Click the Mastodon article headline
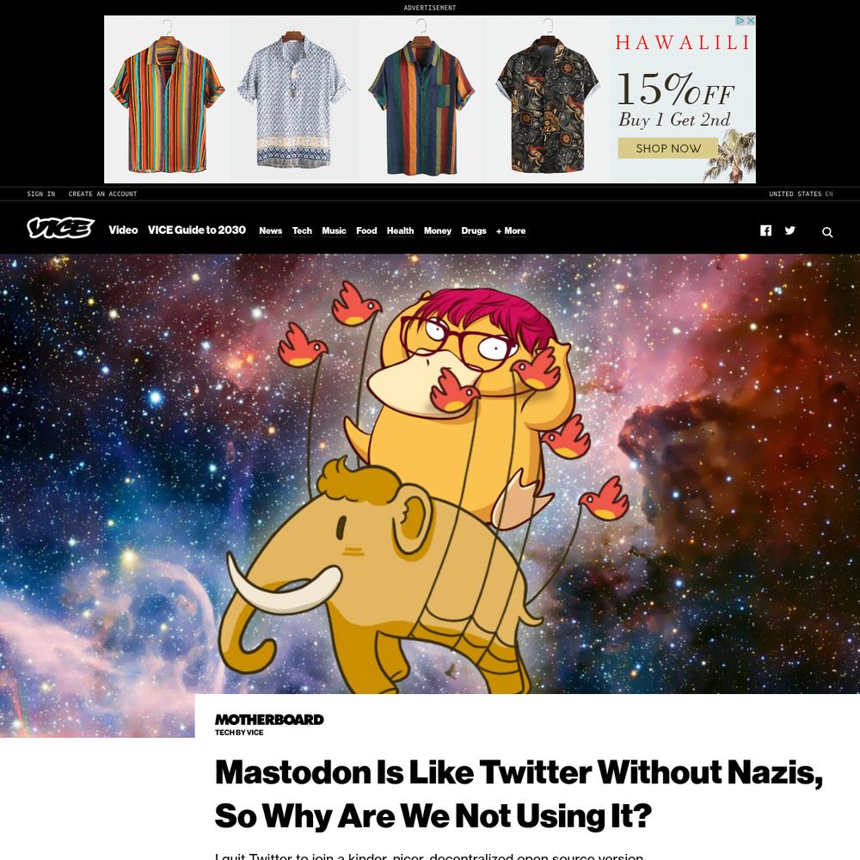This screenshot has width=860, height=860. click(x=519, y=794)
